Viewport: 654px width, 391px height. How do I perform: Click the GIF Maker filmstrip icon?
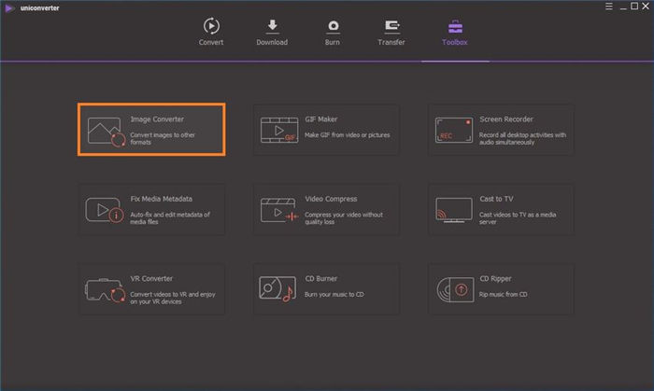tap(279, 131)
